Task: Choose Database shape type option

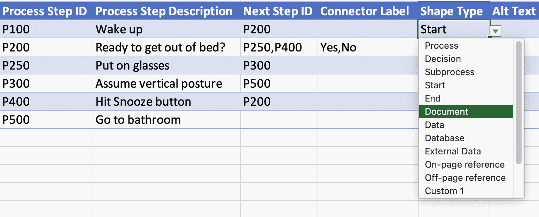Action: coord(445,138)
